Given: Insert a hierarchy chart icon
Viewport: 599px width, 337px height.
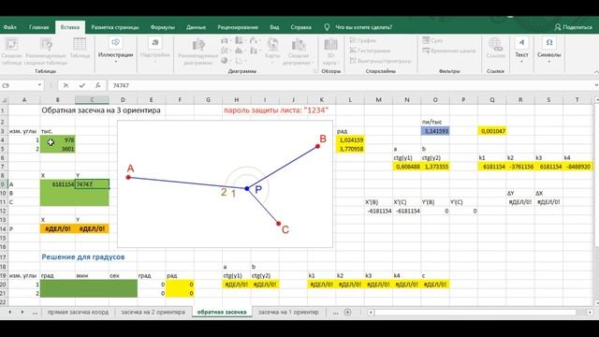Looking at the screenshot, I should 240,41.
